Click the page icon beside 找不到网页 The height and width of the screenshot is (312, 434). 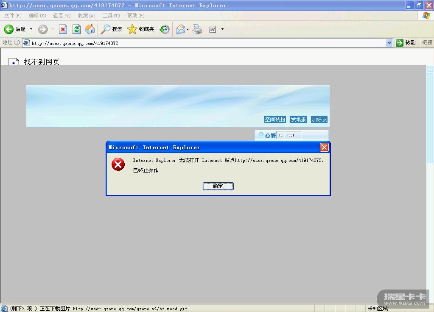pyautogui.click(x=14, y=62)
